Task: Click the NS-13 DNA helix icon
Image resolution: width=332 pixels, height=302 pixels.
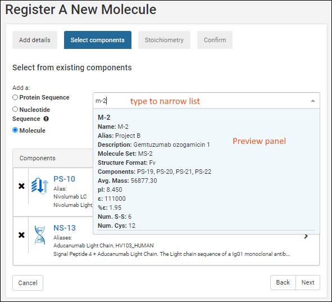Action: pos(40,235)
